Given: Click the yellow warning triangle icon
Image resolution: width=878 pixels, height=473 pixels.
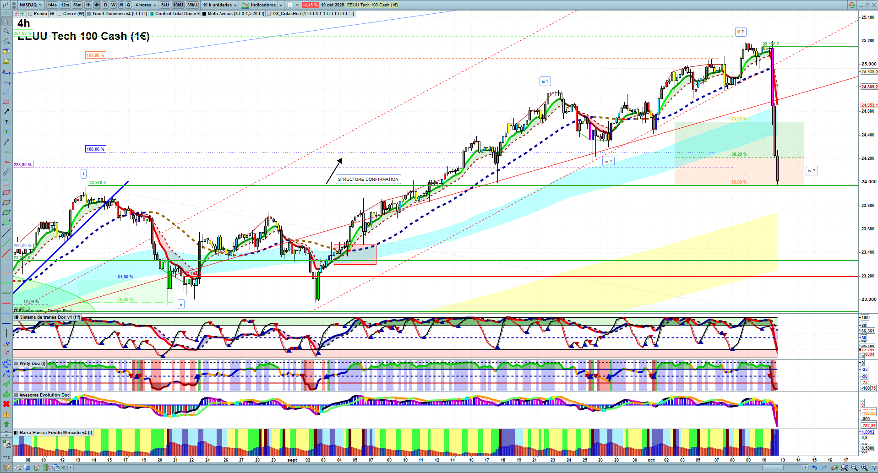Looking at the screenshot, I should pos(6,414).
